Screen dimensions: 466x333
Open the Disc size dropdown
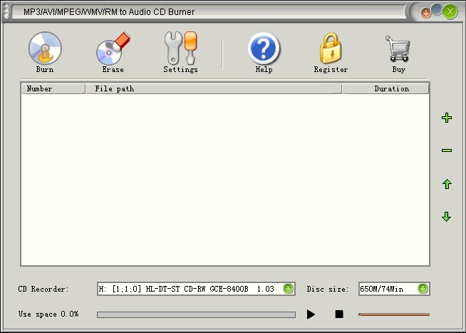(423, 289)
